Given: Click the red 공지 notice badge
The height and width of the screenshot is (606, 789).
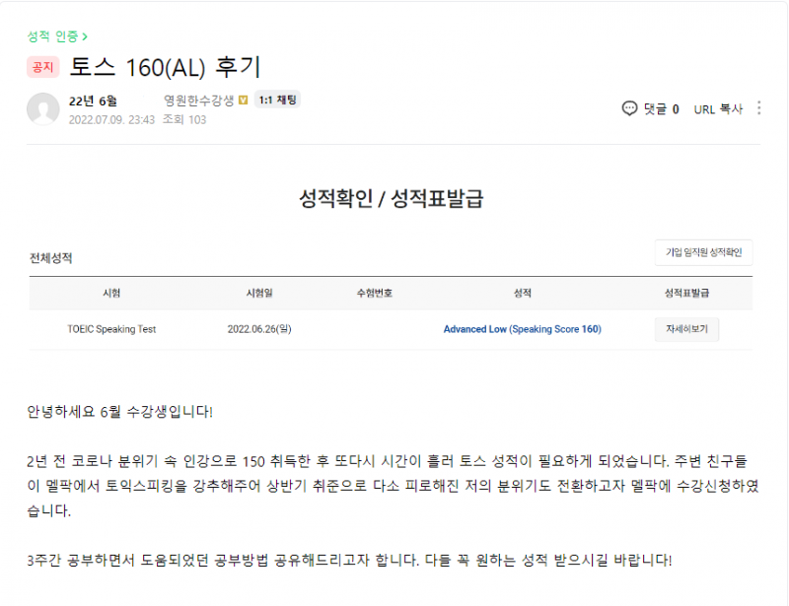Looking at the screenshot, I should pos(43,68).
